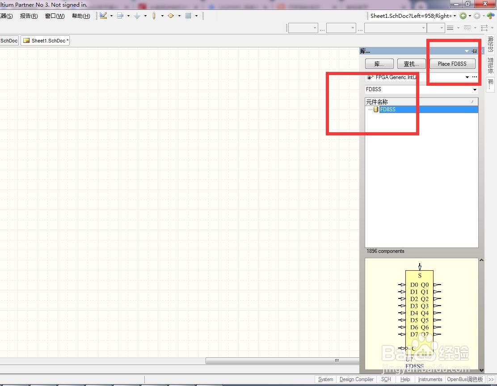Sort by the 元件名称 column header

(x=421, y=102)
